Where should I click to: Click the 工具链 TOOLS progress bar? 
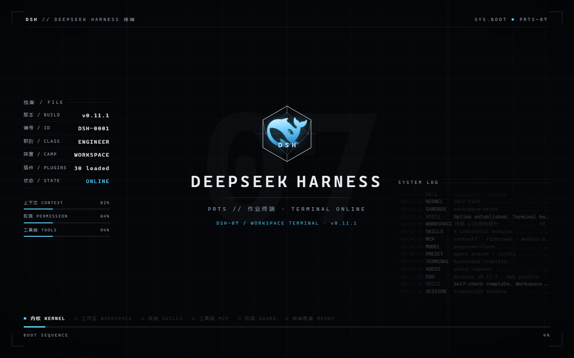[x=66, y=236]
